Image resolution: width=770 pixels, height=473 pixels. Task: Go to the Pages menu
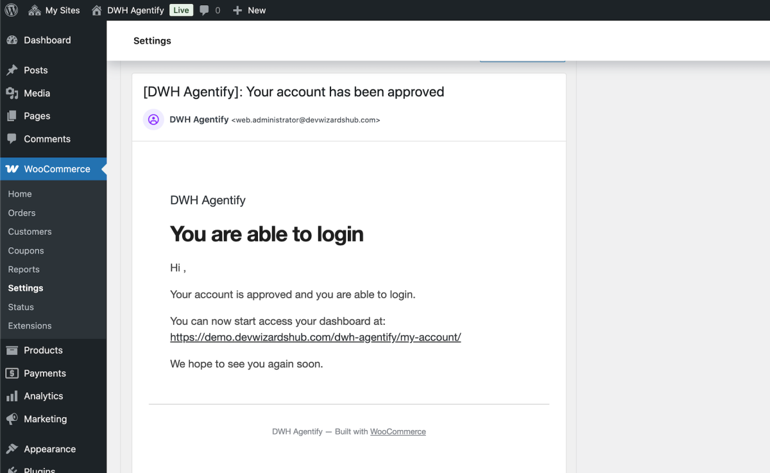coord(37,116)
